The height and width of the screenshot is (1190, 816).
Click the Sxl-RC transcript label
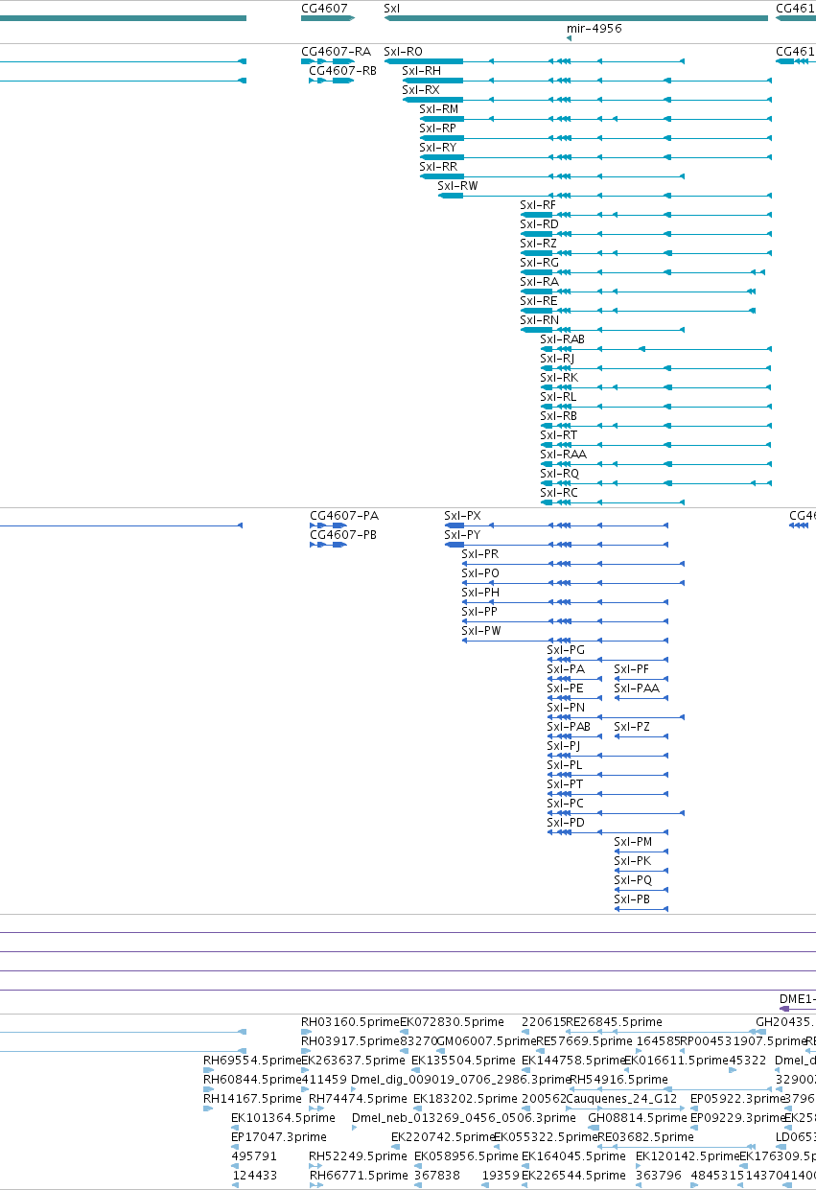coord(559,493)
